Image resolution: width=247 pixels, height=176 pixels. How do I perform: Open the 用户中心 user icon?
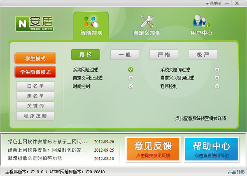(202, 21)
